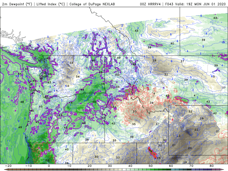Click the 40 label on the color scale
The height and width of the screenshot is (171, 228).
point(130,166)
